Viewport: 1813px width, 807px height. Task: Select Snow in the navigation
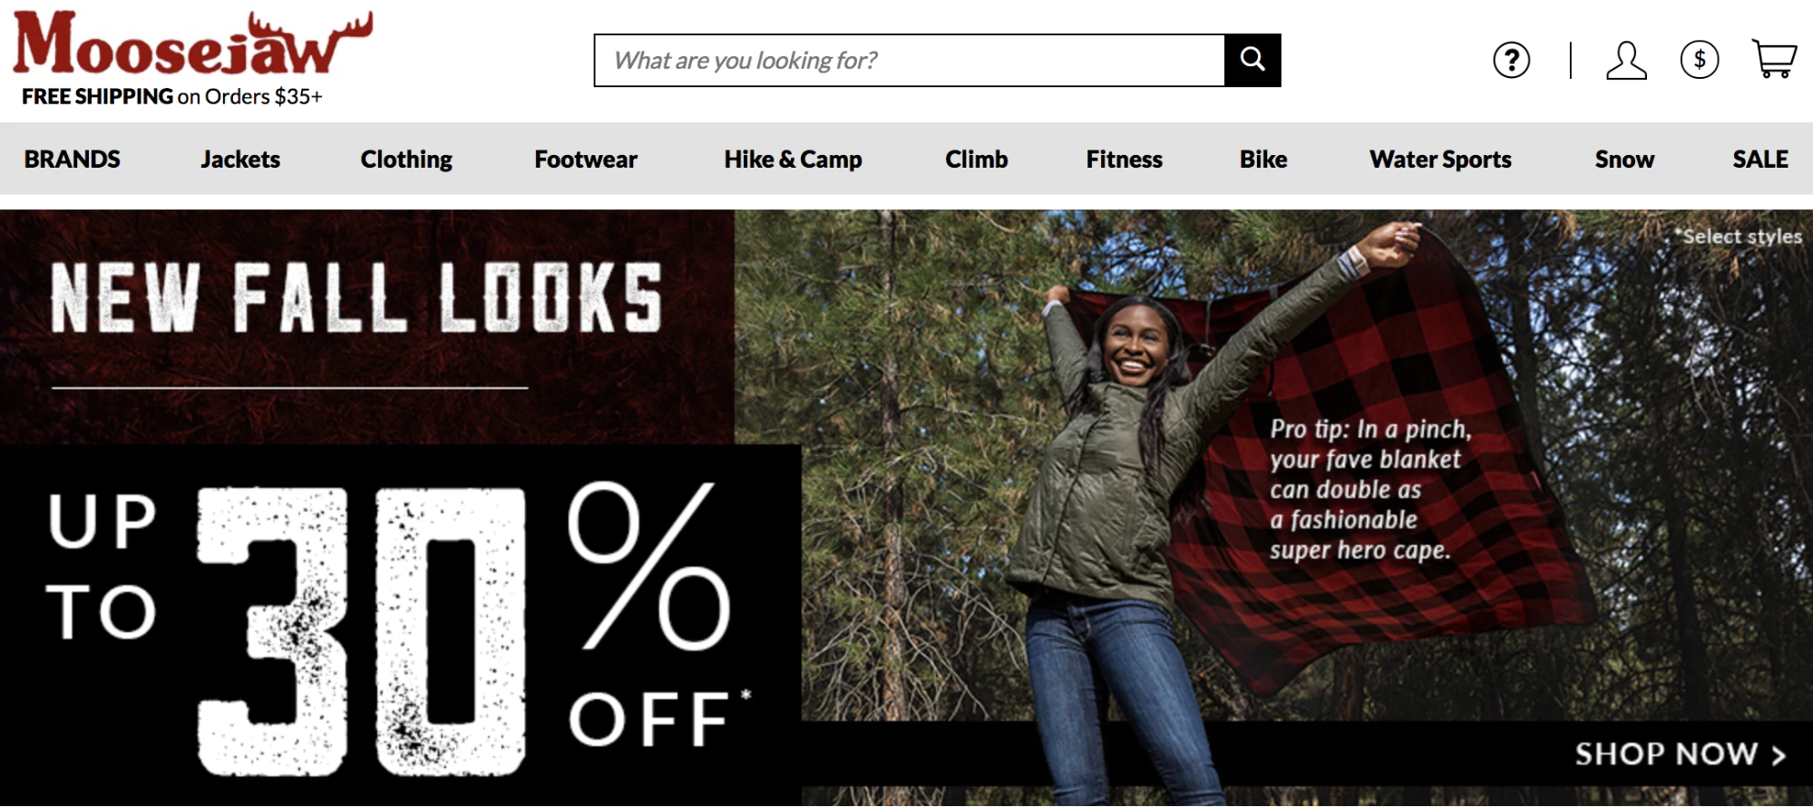tap(1624, 159)
